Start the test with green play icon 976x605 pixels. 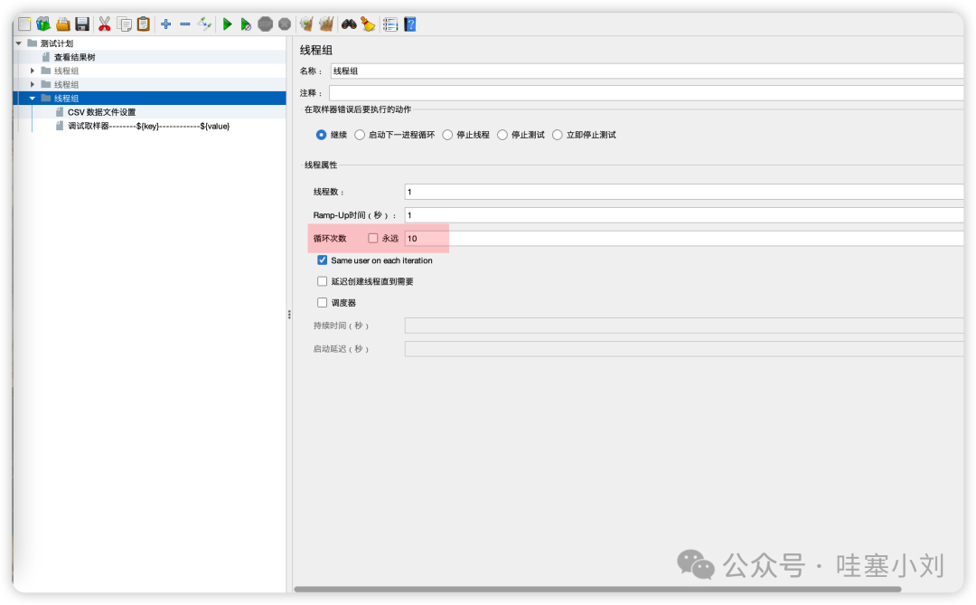coord(227,24)
